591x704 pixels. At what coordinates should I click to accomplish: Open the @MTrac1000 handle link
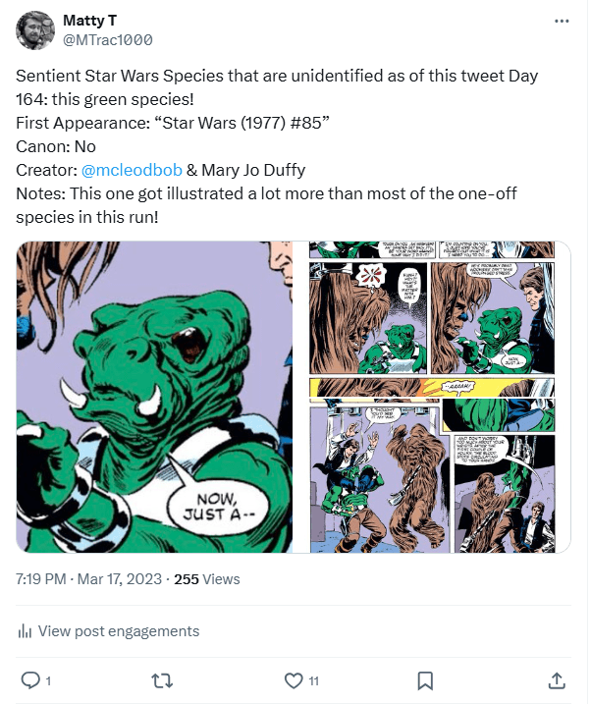(x=107, y=39)
